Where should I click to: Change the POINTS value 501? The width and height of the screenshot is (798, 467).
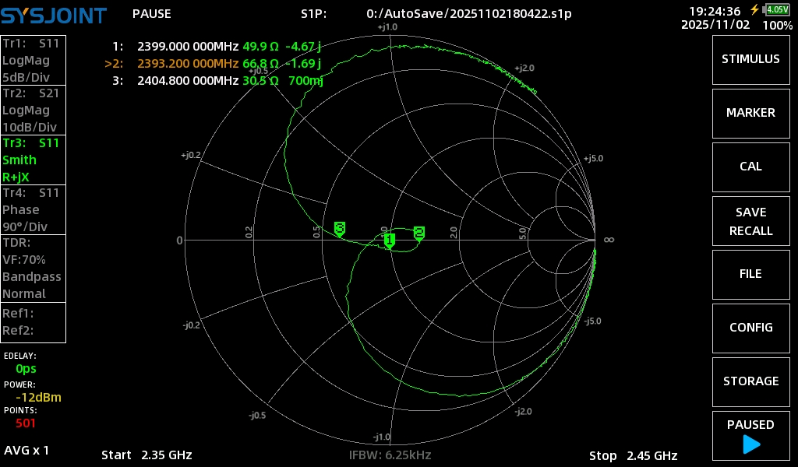click(25, 423)
